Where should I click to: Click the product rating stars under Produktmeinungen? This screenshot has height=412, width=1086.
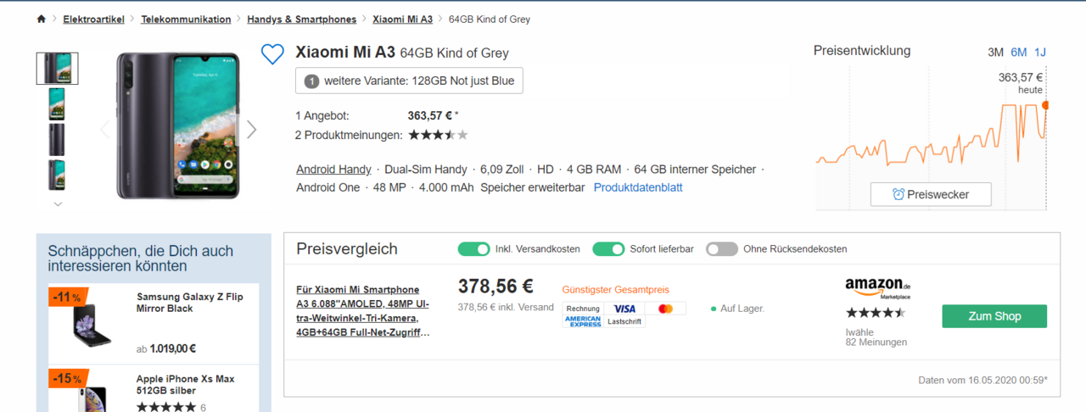438,135
